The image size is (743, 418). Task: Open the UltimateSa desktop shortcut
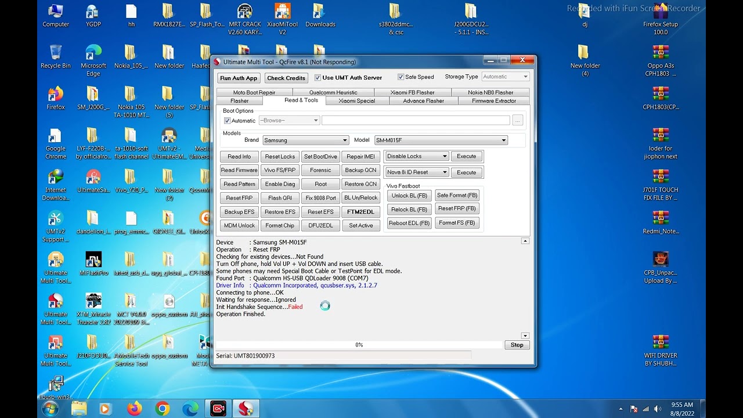(x=93, y=181)
